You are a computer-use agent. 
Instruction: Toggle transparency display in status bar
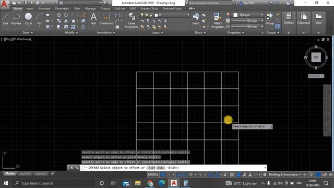pos(232,174)
